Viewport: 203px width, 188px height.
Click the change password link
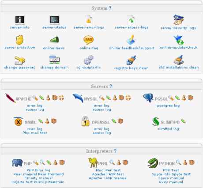coord(20,68)
